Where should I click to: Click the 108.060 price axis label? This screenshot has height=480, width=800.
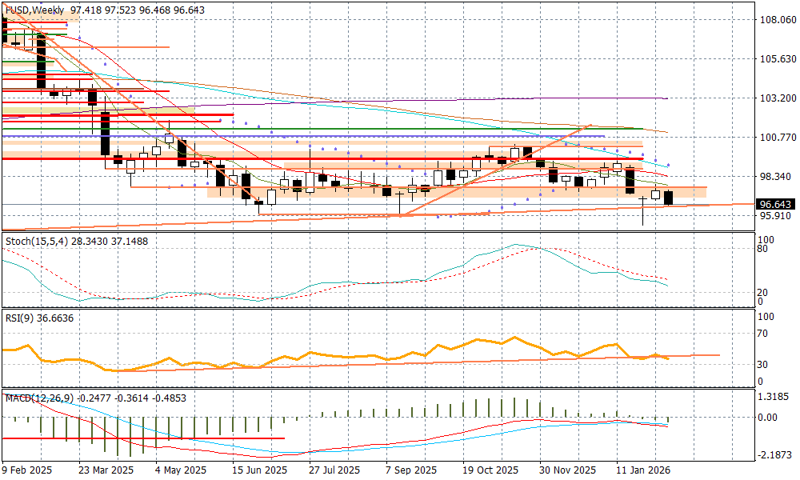776,19
